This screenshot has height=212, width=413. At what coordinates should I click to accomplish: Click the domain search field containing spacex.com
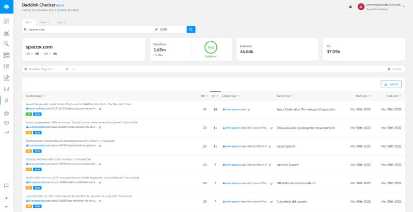tap(87, 29)
